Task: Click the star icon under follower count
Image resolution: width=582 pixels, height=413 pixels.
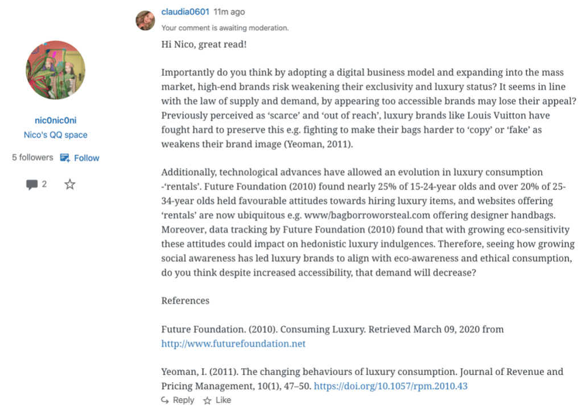Action: coord(69,184)
